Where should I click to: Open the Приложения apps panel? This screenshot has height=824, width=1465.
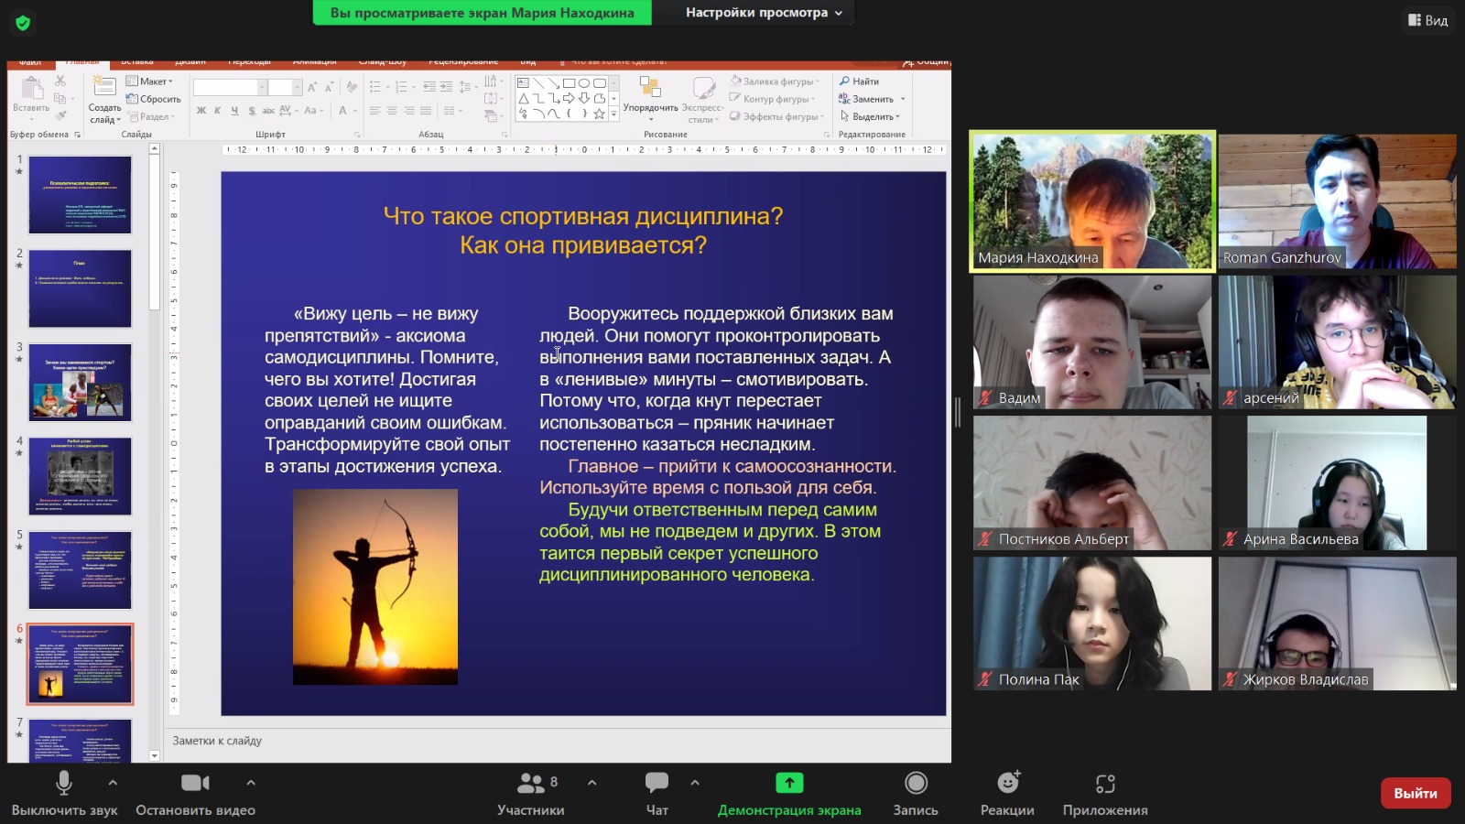coord(1105,793)
